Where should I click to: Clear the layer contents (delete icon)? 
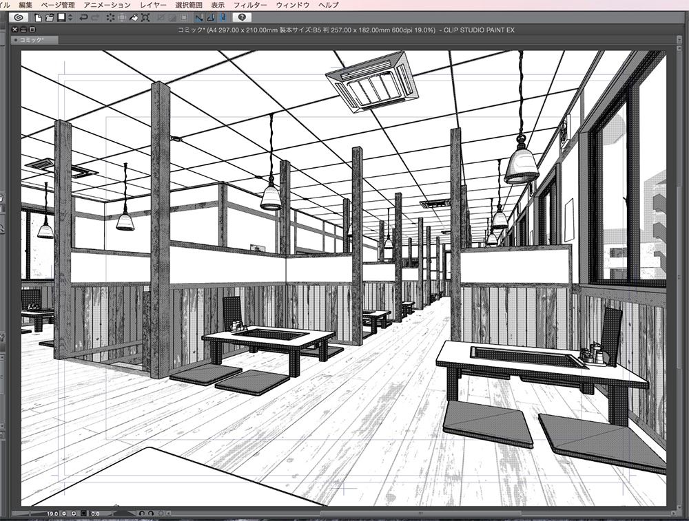[110, 18]
